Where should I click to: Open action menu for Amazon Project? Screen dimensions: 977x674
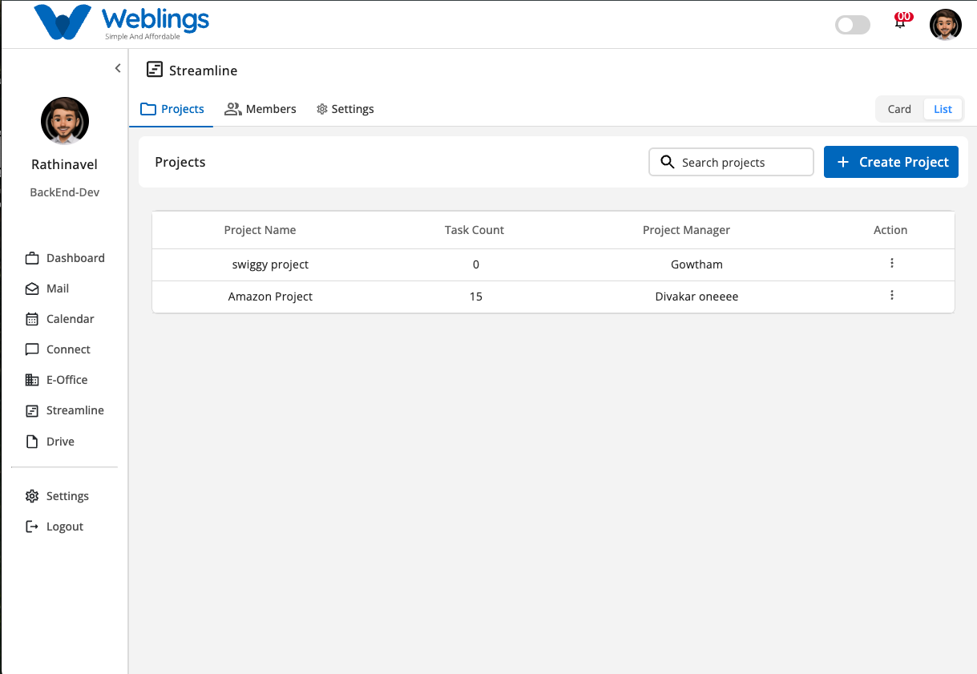(892, 296)
